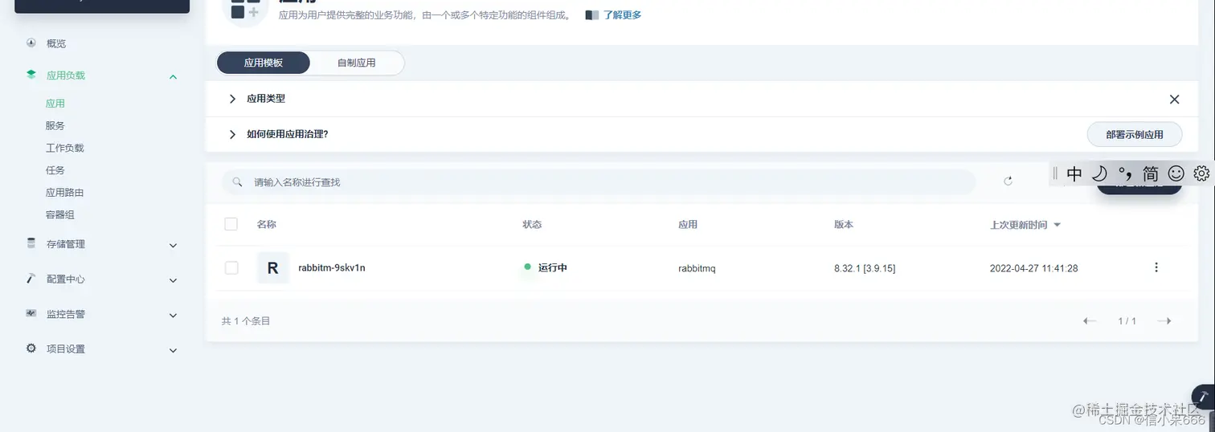Click the search magnifier icon
This screenshot has width=1215, height=432.
tap(238, 182)
